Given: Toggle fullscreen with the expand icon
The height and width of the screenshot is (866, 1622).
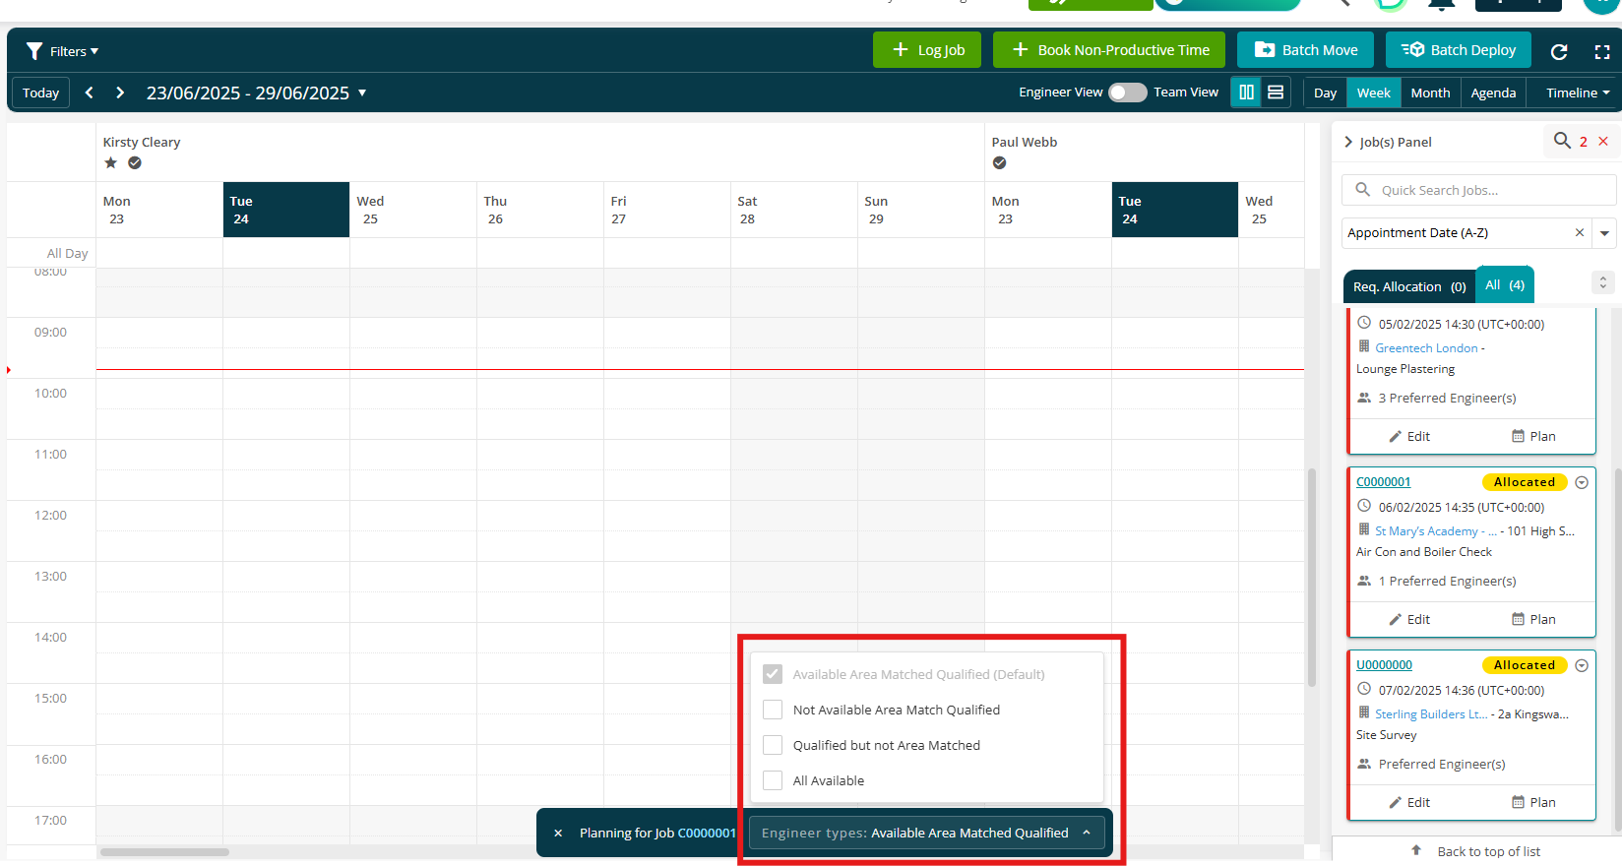Looking at the screenshot, I should coord(1602,51).
